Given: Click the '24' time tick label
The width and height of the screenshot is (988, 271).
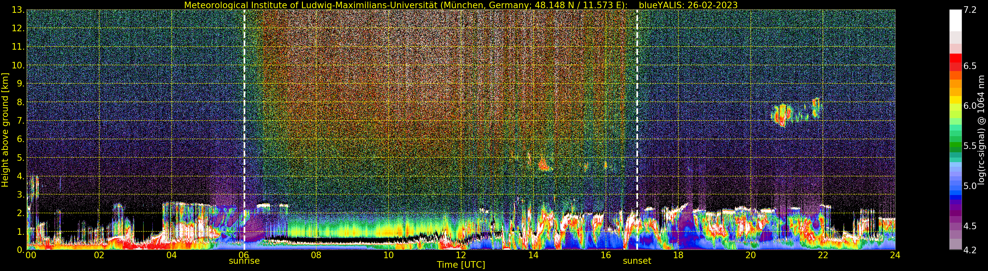Looking at the screenshot, I should (895, 255).
